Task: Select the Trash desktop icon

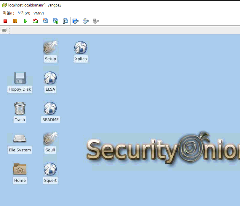Action: coord(20,112)
